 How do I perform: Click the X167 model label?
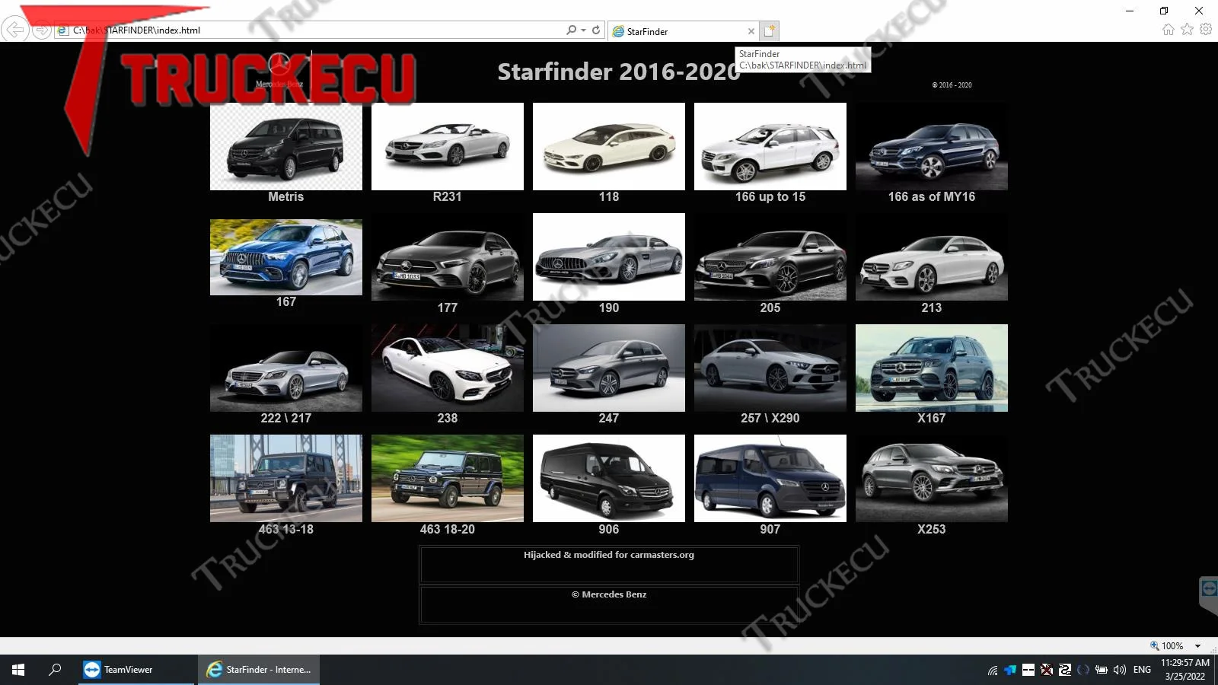point(932,418)
